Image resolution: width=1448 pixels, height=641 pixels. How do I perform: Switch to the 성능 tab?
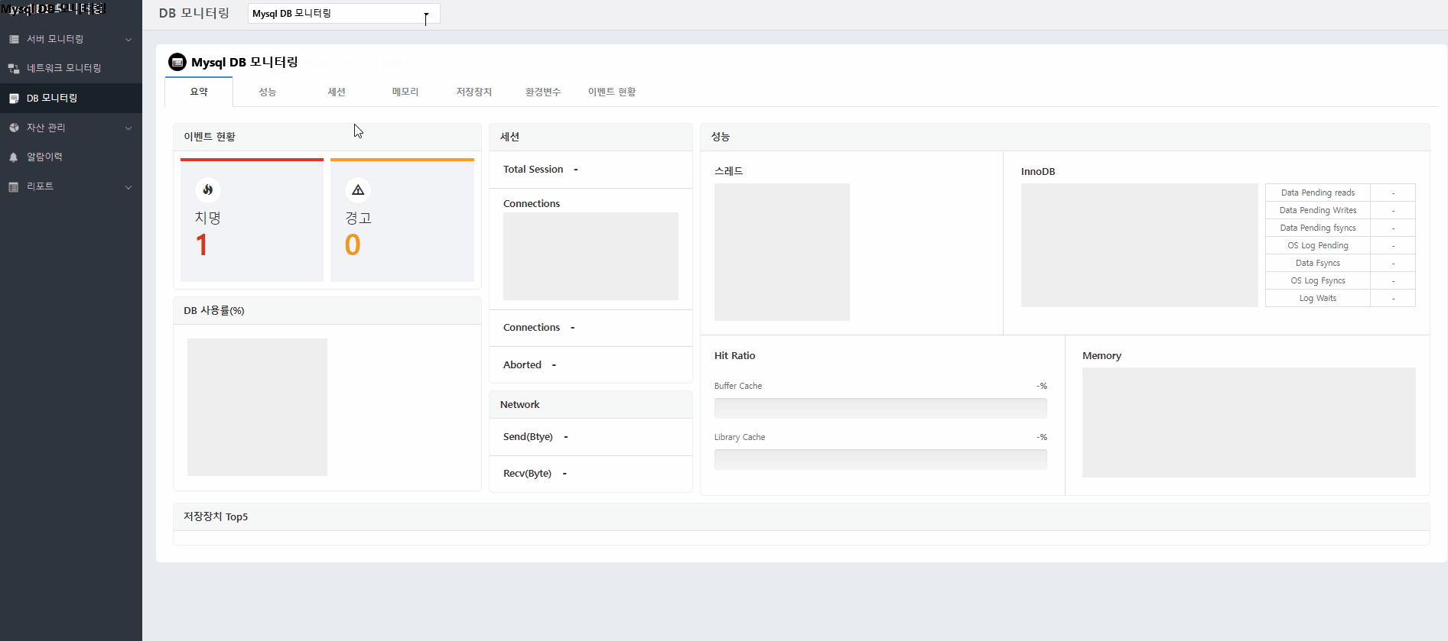267,92
